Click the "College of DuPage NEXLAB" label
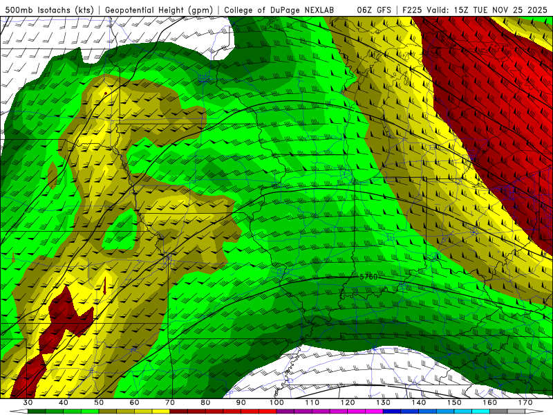The image size is (553, 415). pyautogui.click(x=279, y=10)
